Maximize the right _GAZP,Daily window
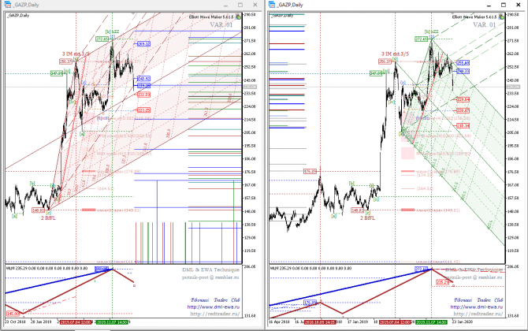Screen dimensions: 528x331 coord(504,5)
